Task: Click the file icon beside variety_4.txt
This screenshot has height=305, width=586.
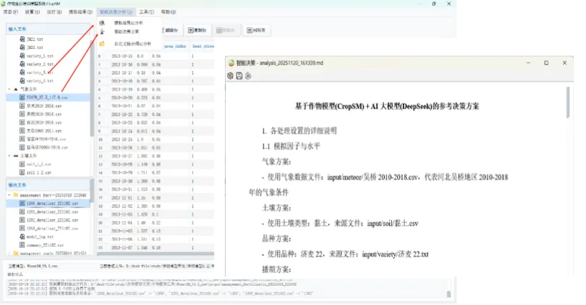Action: click(x=22, y=81)
